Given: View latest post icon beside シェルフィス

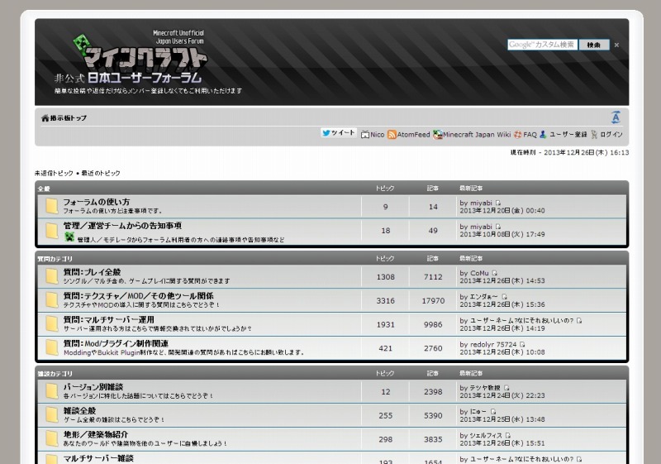Looking at the screenshot, I should click(x=508, y=435).
